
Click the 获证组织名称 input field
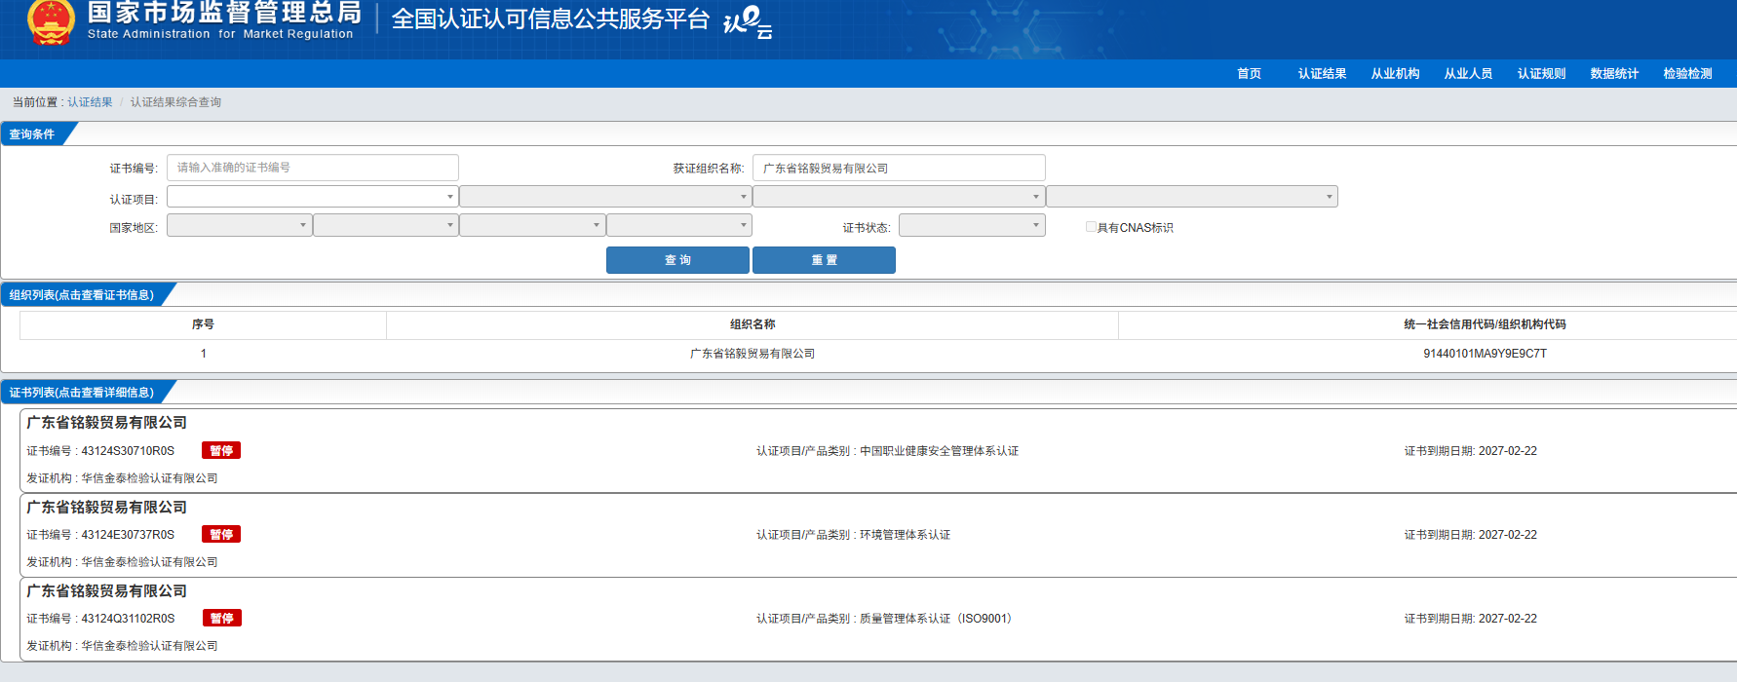pyautogui.click(x=898, y=168)
